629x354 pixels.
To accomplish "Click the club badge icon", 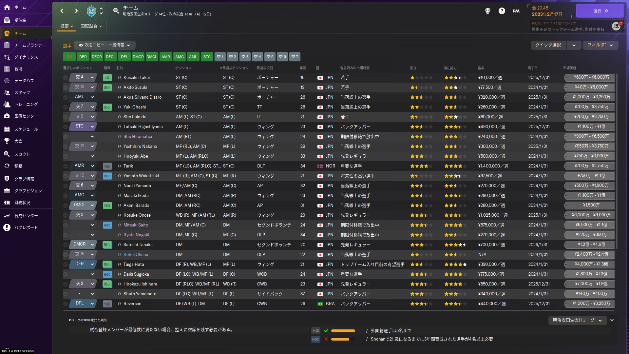I will 91,11.
